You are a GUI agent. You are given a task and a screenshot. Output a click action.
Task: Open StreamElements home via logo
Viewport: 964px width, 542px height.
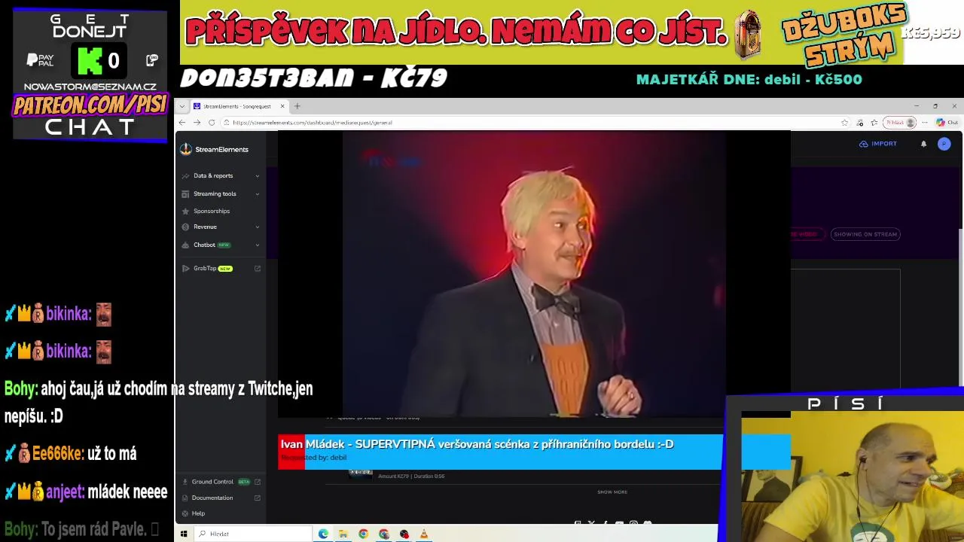click(x=215, y=149)
